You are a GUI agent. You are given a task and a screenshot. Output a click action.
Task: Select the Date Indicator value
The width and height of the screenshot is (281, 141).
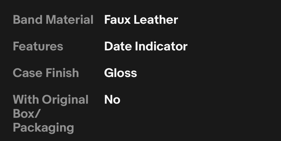tap(146, 46)
